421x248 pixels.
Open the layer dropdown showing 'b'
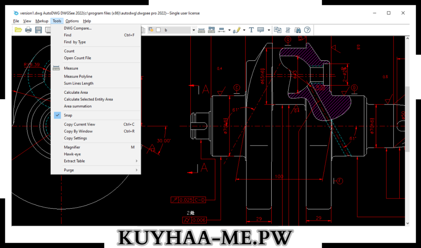click(x=171, y=30)
